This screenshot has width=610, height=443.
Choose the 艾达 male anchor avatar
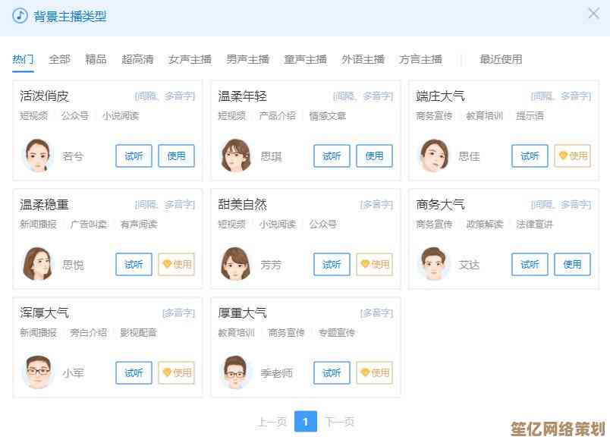click(x=433, y=264)
